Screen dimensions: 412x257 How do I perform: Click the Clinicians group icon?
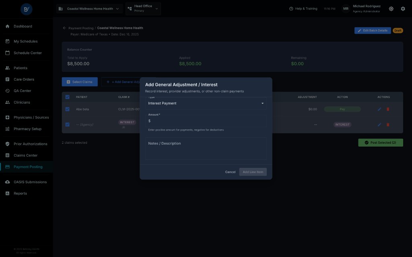[x=7, y=102]
